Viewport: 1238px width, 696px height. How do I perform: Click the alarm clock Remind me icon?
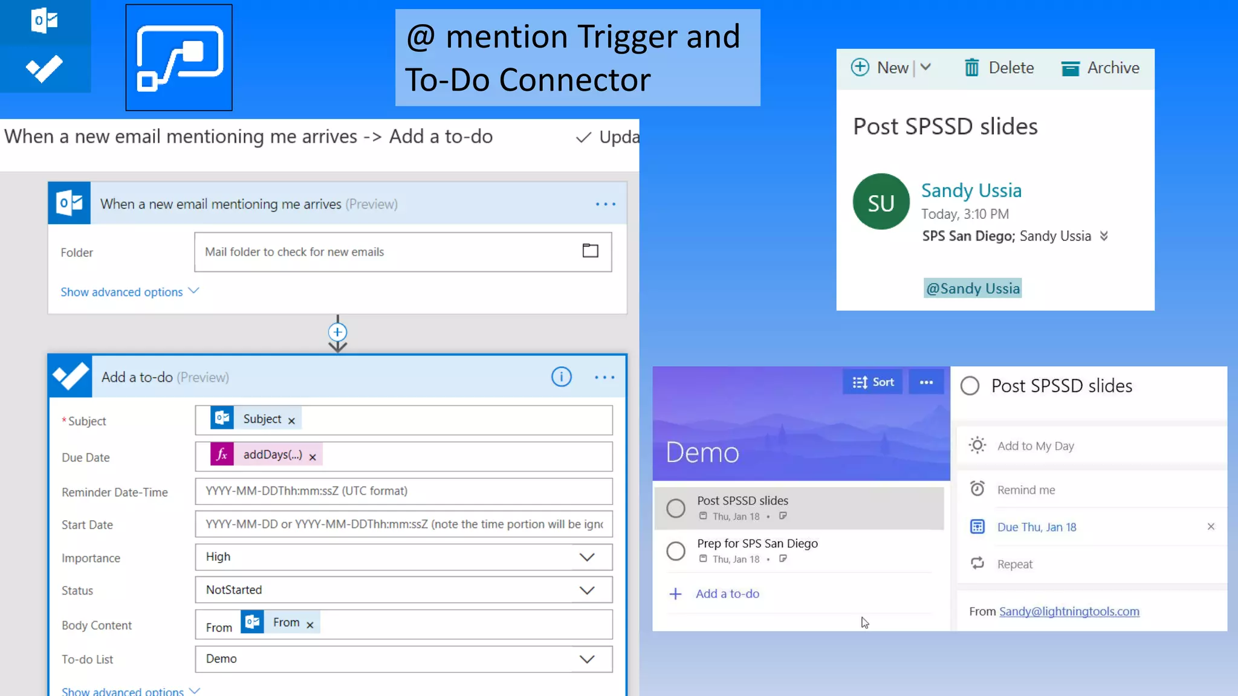coord(977,488)
